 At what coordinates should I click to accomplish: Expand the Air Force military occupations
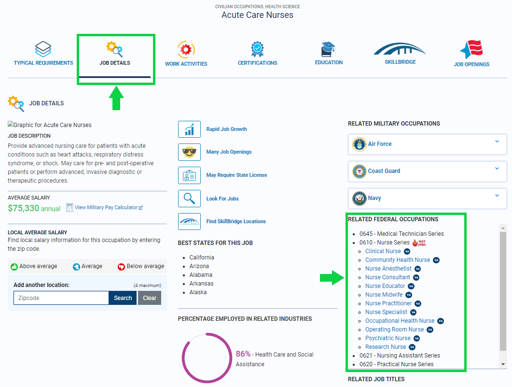497,142
